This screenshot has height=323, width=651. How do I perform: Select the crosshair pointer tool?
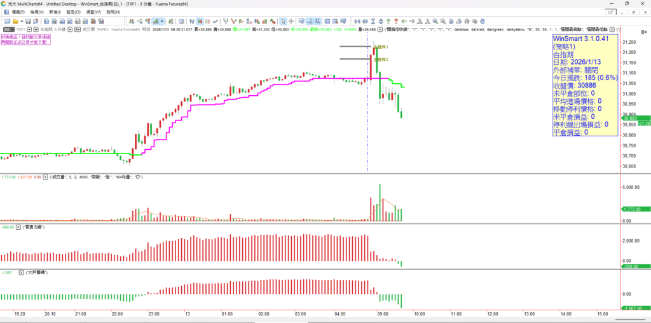click(x=291, y=21)
